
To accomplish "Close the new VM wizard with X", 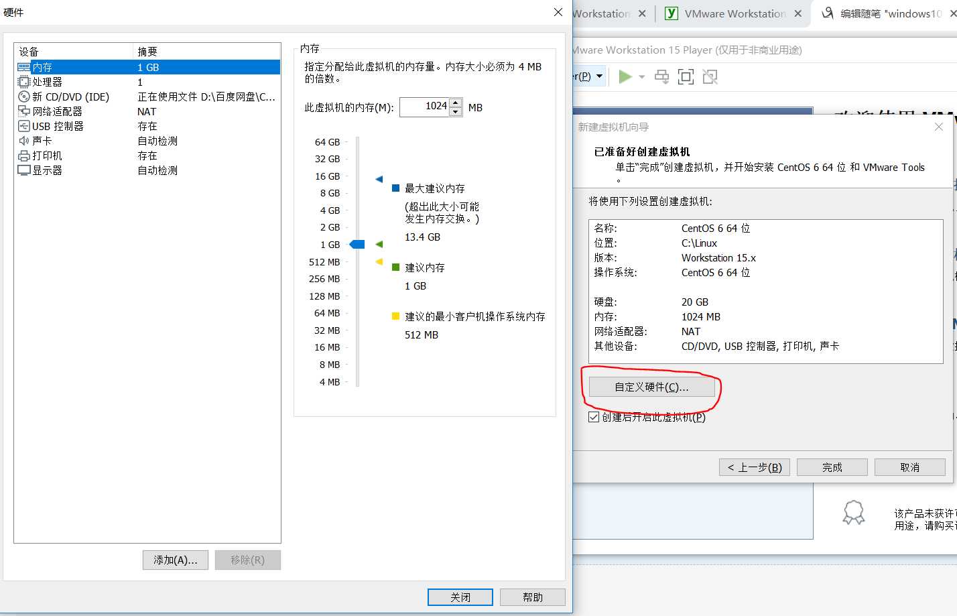I will click(x=939, y=127).
